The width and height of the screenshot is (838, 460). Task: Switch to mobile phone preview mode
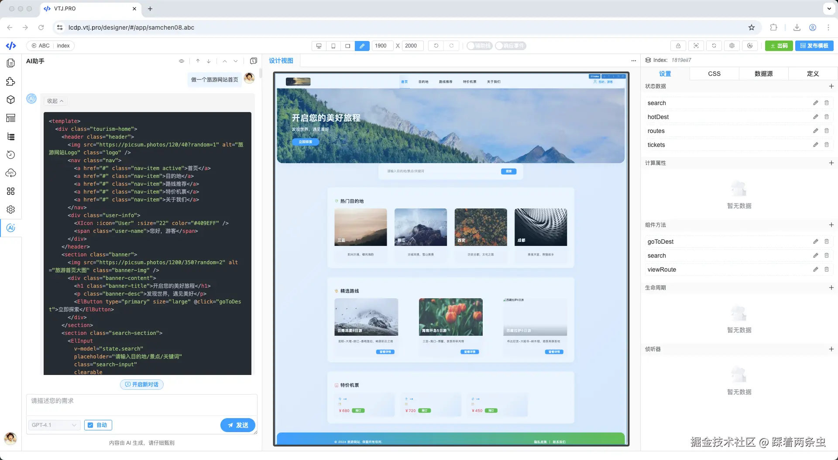point(333,46)
